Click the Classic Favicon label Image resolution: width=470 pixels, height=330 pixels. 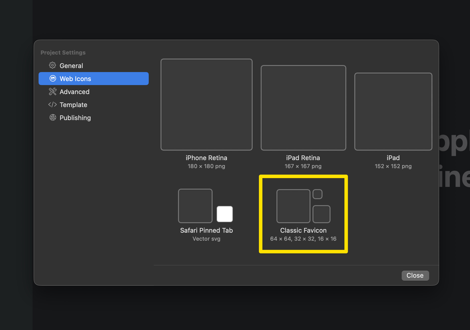click(x=303, y=230)
